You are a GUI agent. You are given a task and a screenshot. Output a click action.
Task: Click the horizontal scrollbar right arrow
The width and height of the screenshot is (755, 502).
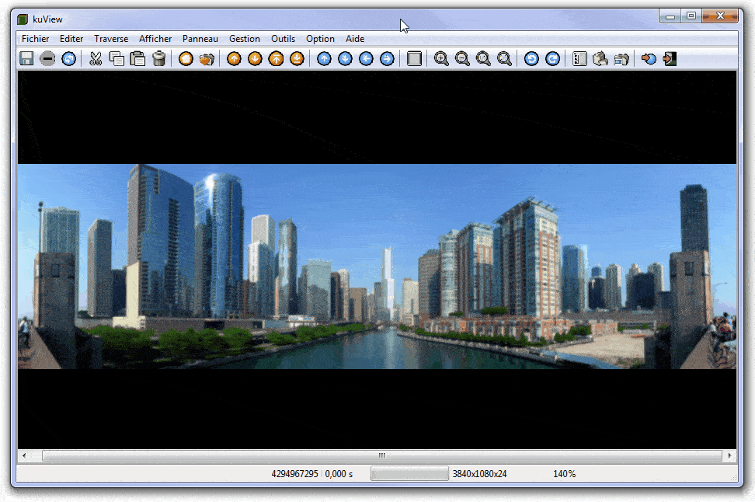(x=730, y=455)
